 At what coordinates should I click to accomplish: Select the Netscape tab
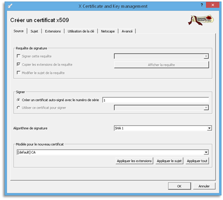108,31
